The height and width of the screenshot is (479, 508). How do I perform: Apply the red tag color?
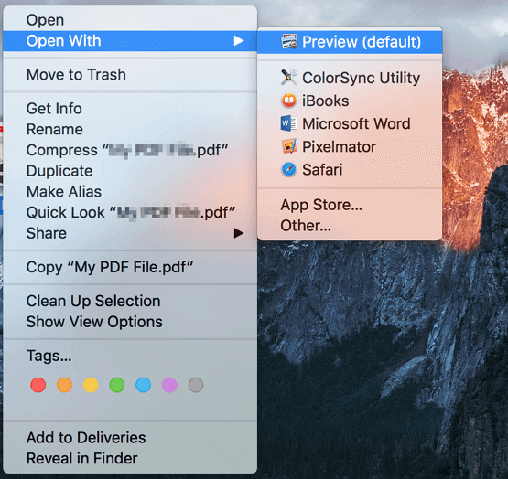(38, 385)
